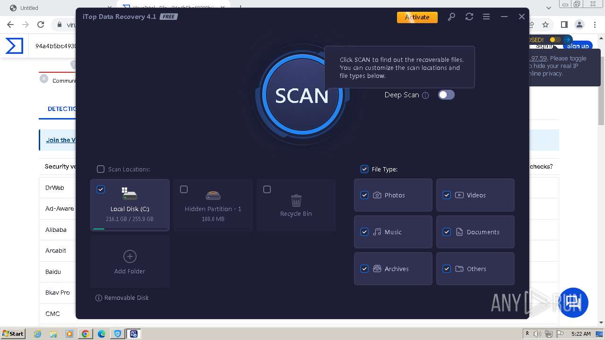Click the Local Disk (C:) drive icon
Image resolution: width=605 pixels, height=340 pixels.
[x=130, y=193]
